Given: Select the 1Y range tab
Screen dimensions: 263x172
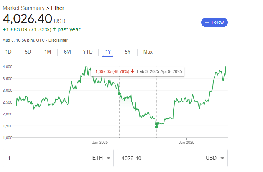Looking at the screenshot, I should pos(108,52).
